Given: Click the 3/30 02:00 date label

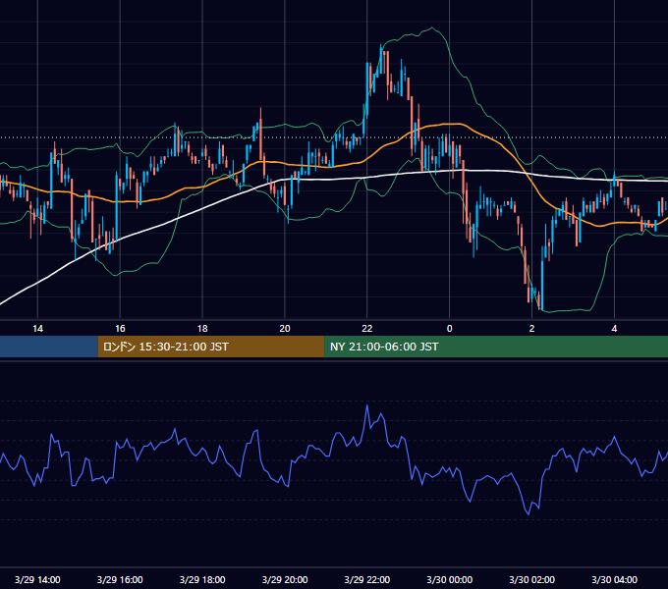Looking at the screenshot, I should [531, 579].
